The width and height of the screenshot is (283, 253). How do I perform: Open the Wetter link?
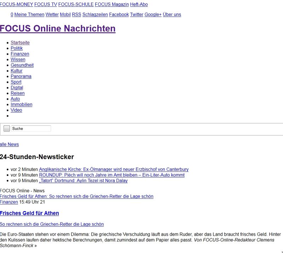52,15
